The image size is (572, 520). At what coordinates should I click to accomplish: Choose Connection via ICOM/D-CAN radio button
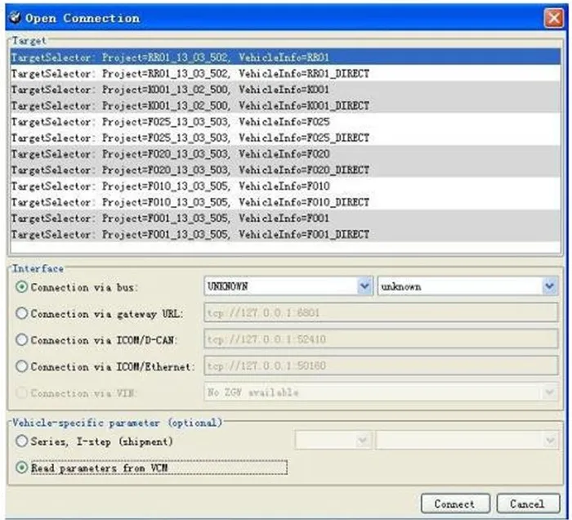tap(21, 340)
